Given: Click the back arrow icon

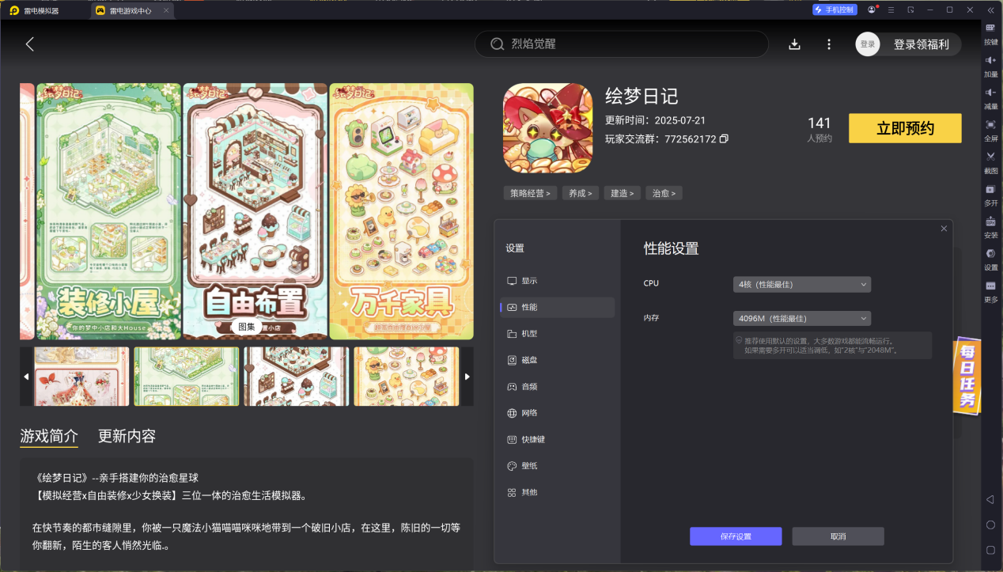Looking at the screenshot, I should click(30, 44).
